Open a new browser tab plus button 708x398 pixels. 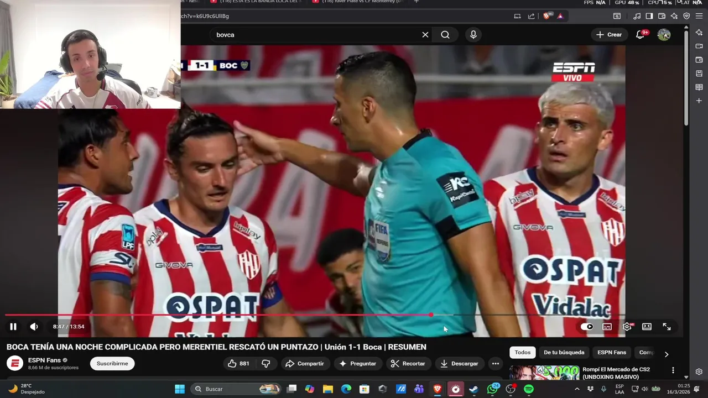417,2
